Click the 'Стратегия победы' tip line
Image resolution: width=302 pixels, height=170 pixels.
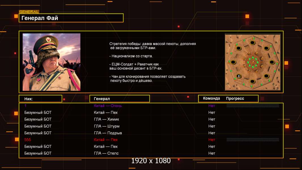[152, 46]
